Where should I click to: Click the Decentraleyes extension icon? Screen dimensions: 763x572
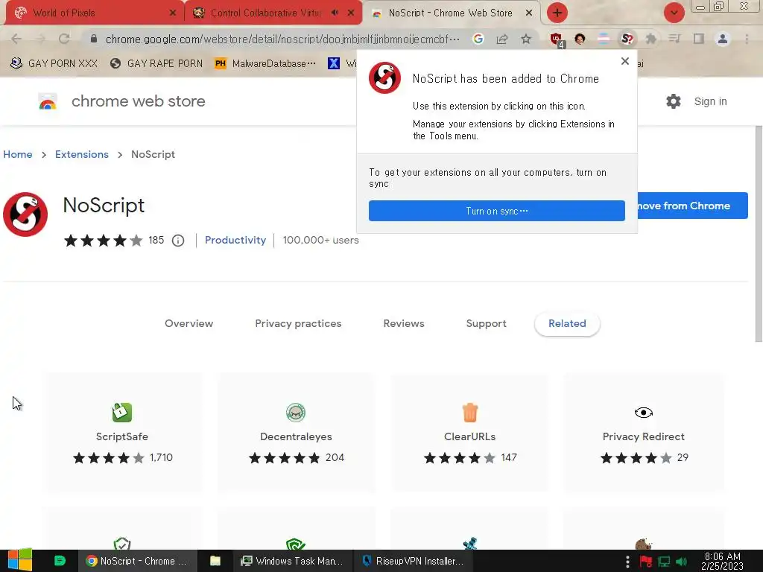[x=296, y=413]
